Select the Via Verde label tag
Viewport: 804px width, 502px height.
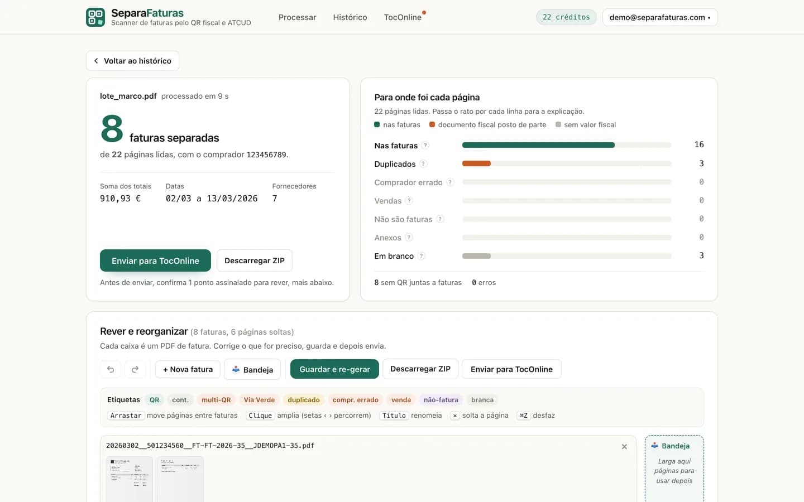259,400
